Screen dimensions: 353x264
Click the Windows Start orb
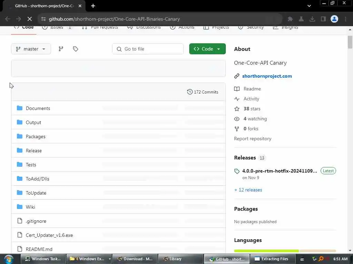click(9, 259)
